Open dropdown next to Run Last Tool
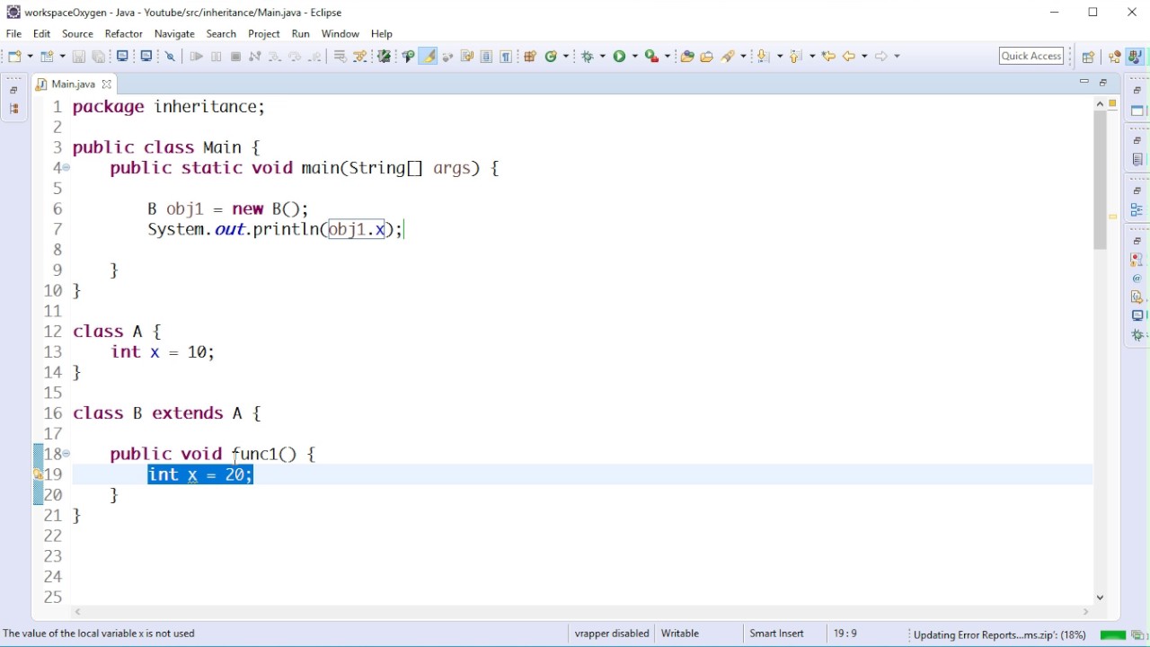The image size is (1150, 647). tap(667, 56)
